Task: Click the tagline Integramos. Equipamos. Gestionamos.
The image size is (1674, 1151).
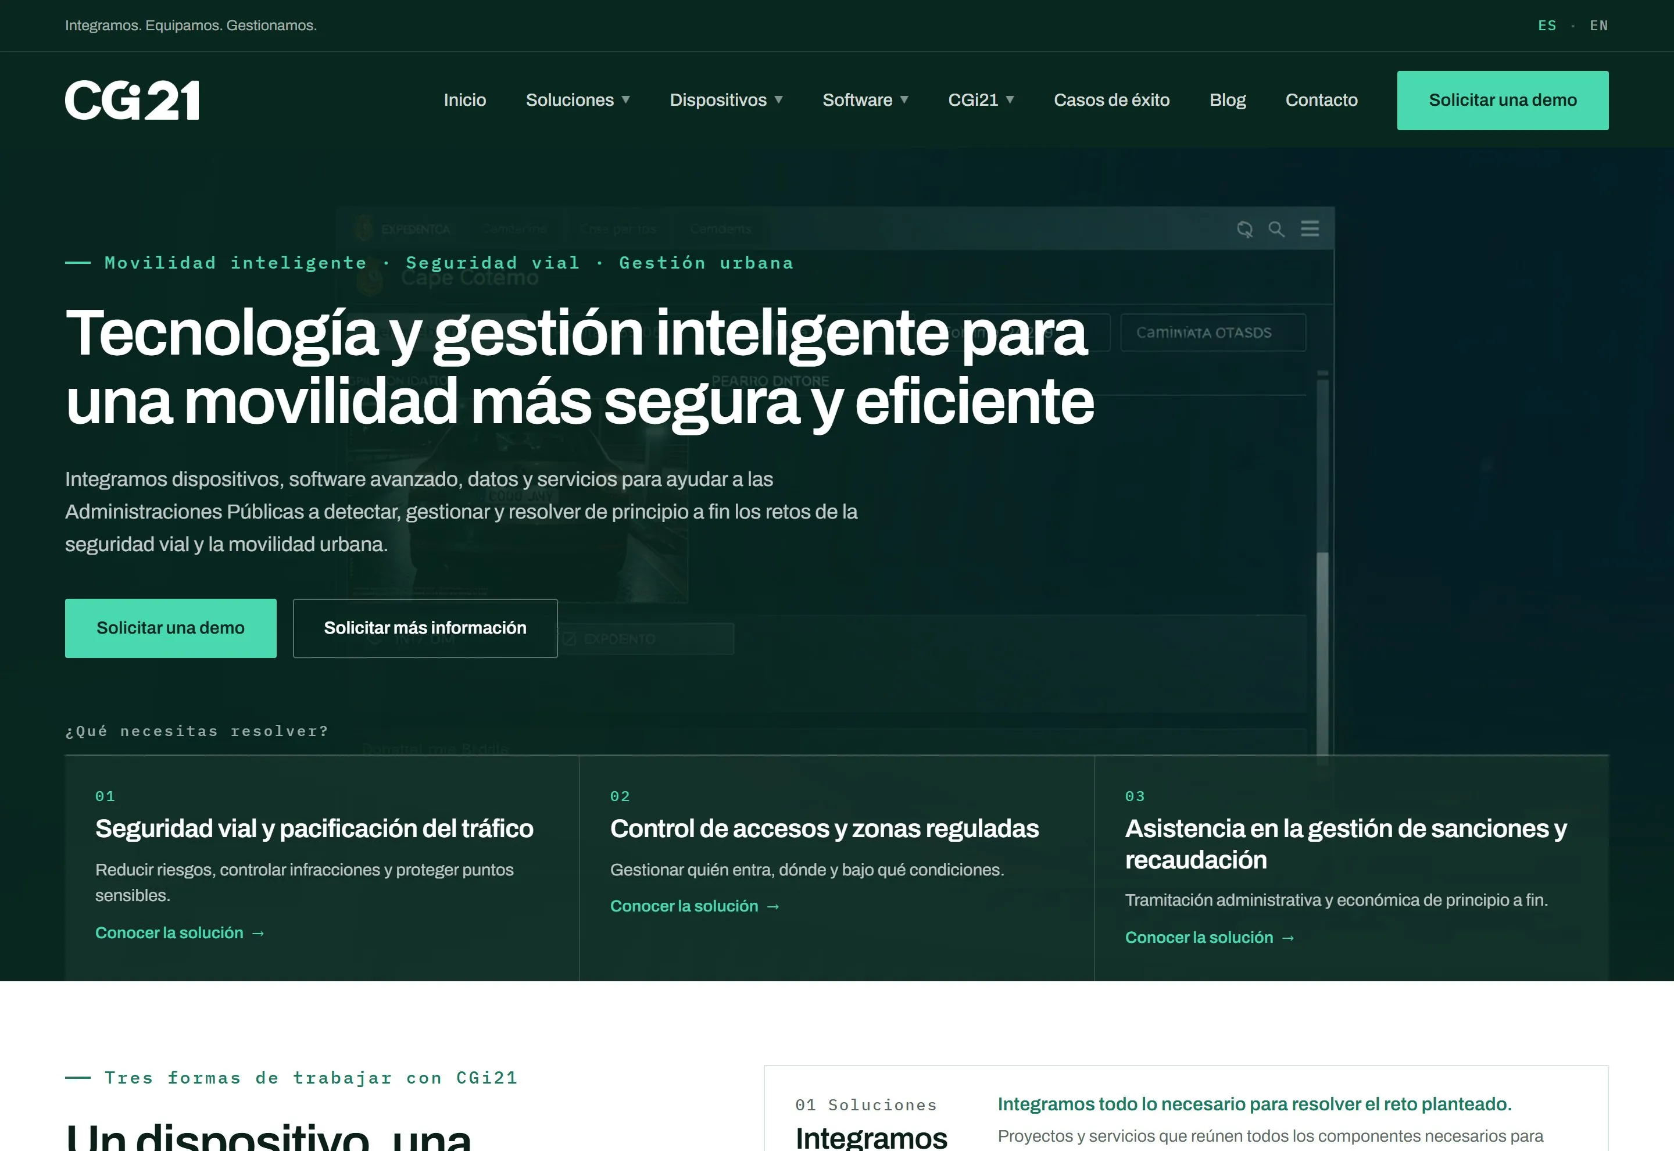Action: point(191,25)
